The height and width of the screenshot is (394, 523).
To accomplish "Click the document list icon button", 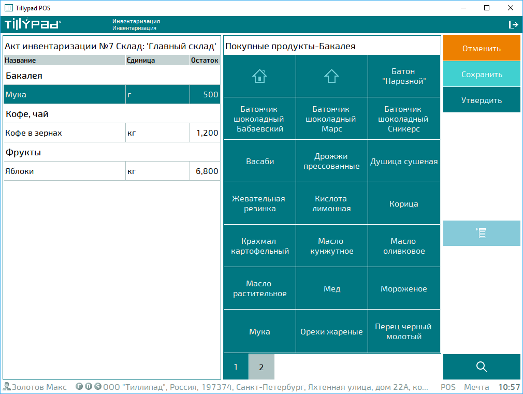I will (x=482, y=234).
